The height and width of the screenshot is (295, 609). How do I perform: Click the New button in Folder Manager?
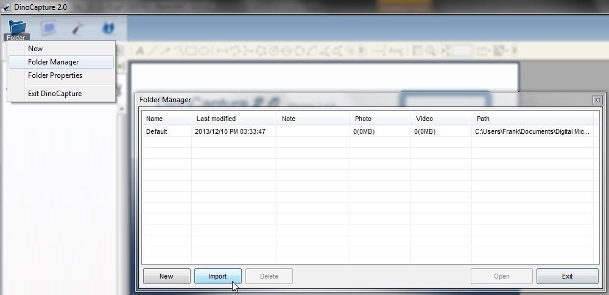click(166, 276)
